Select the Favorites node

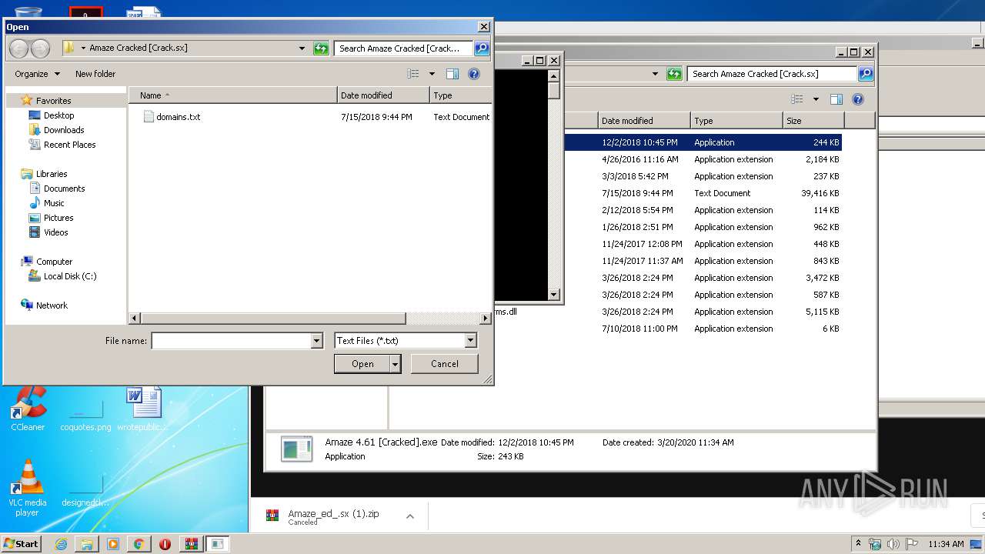pyautogui.click(x=53, y=101)
